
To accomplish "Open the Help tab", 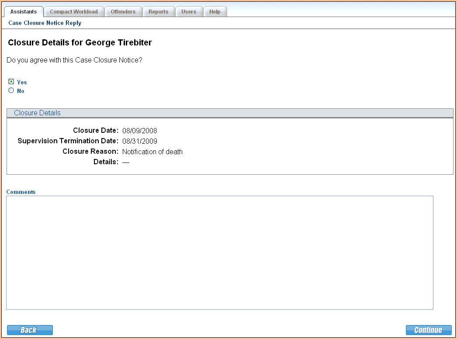I will coord(215,12).
